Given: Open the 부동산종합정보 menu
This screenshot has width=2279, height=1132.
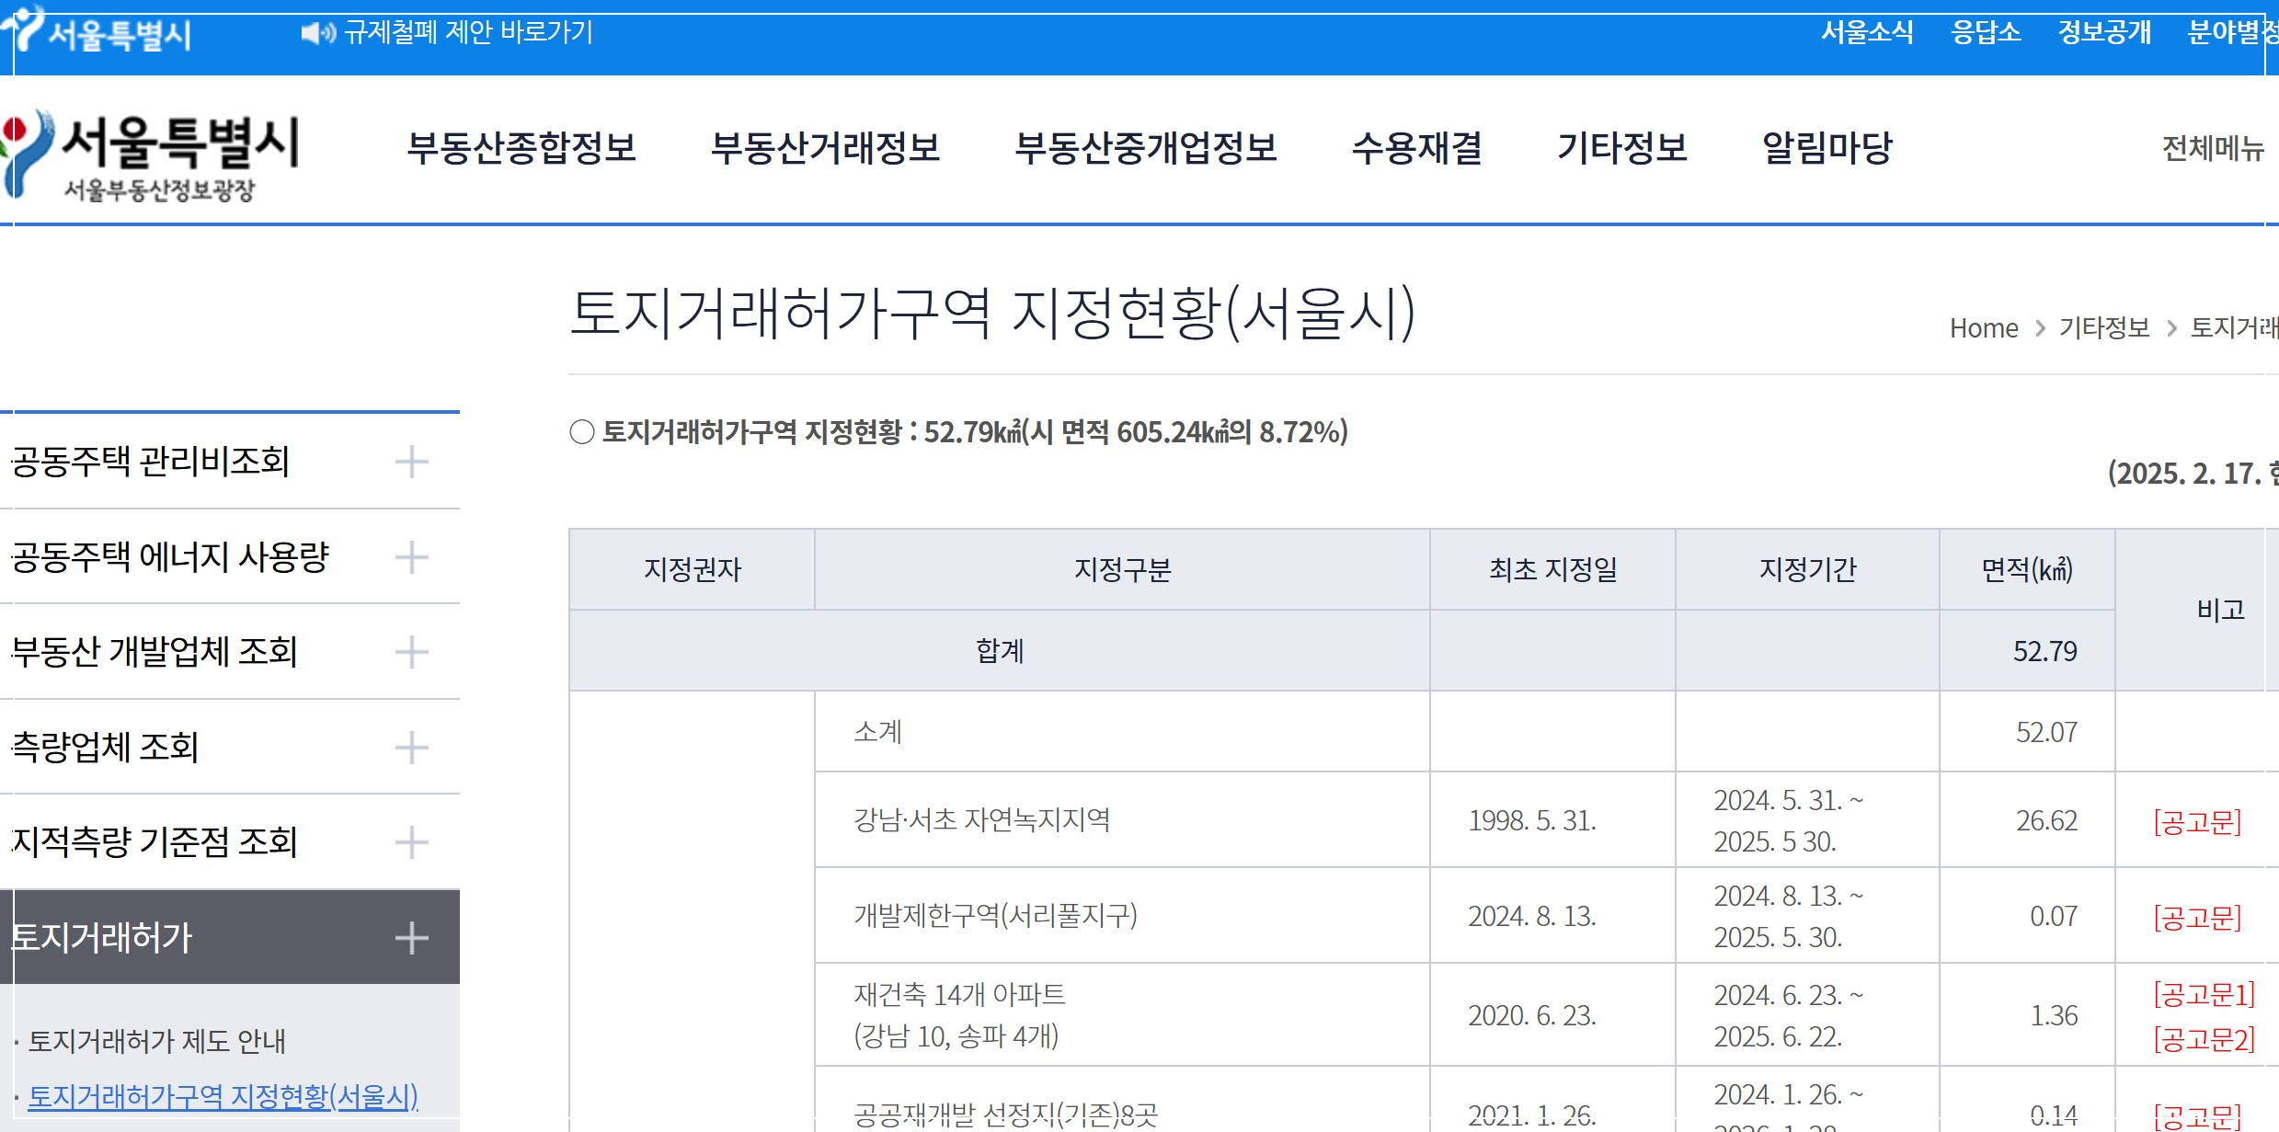Looking at the screenshot, I should [x=522, y=150].
